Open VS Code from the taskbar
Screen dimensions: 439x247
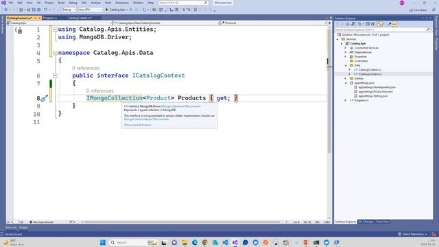click(x=225, y=242)
